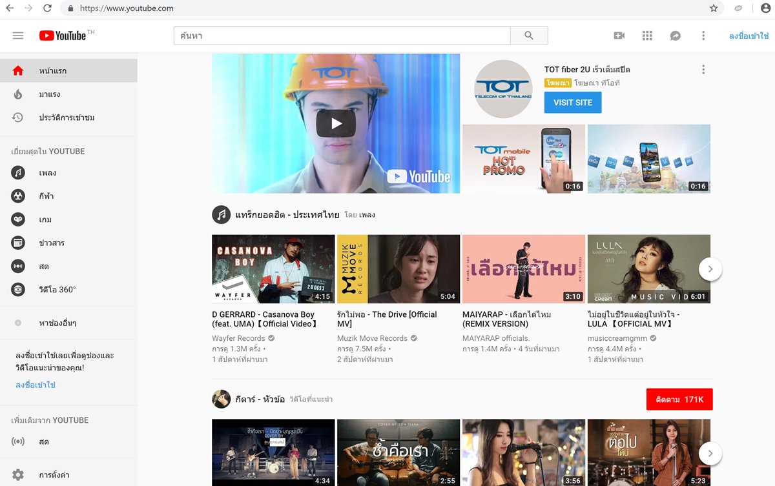Show next videos in guitar topic row
This screenshot has height=486, width=775.
[x=710, y=453]
